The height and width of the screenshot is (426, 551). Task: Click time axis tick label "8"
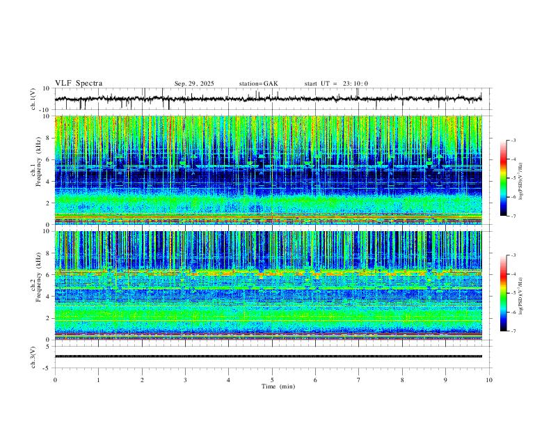(x=402, y=380)
